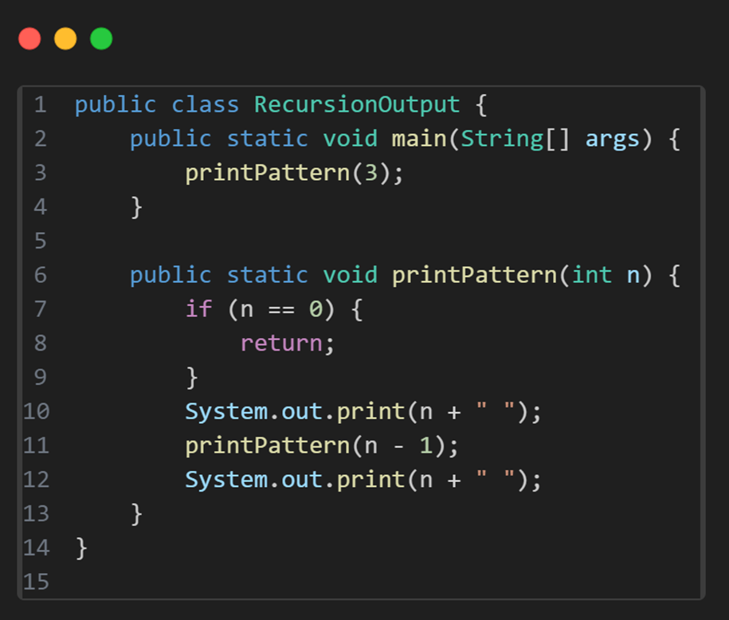
Task: Click the closing brace on line 13
Action: point(136,514)
